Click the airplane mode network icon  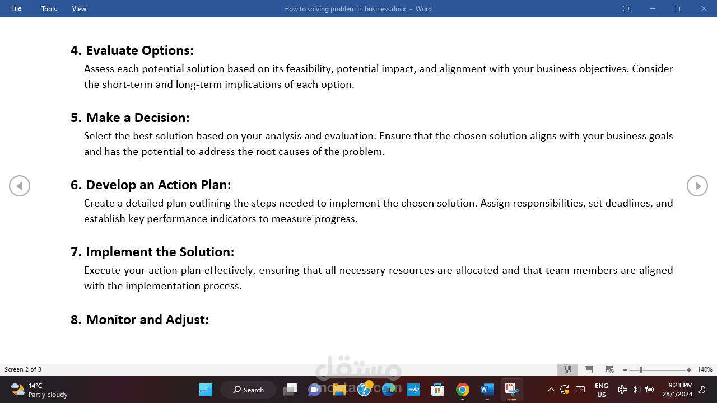[x=622, y=390]
